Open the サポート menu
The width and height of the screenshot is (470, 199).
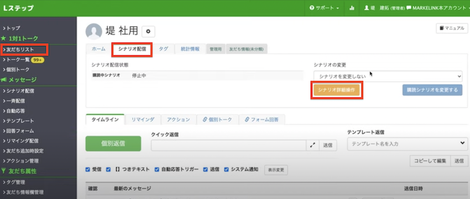point(324,8)
